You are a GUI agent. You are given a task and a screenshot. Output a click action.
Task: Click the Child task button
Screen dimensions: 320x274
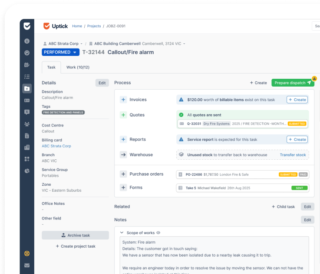coord(283,206)
